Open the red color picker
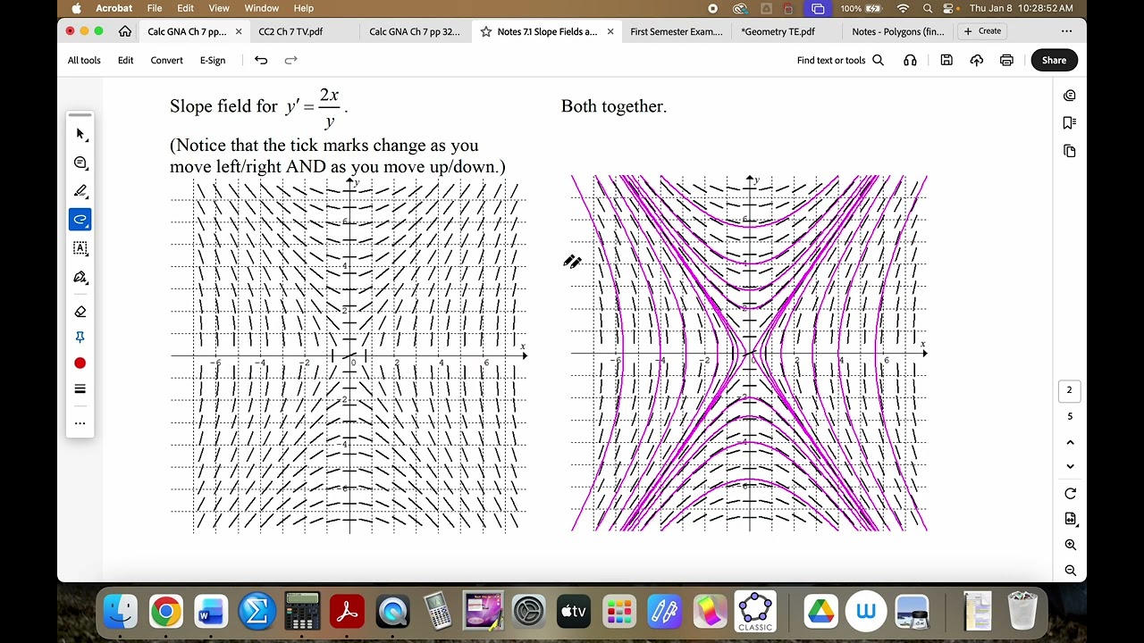The height and width of the screenshot is (643, 1144). point(80,363)
